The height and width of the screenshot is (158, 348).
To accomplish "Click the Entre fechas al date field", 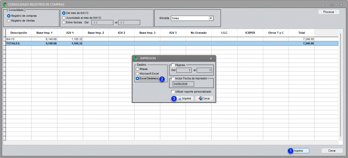I will pos(129,22).
